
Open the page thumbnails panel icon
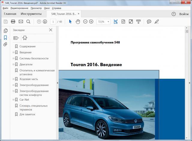6,31
